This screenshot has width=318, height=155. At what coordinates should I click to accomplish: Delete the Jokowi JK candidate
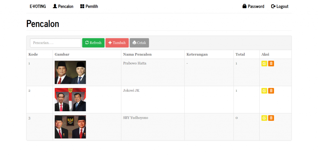[x=271, y=91]
